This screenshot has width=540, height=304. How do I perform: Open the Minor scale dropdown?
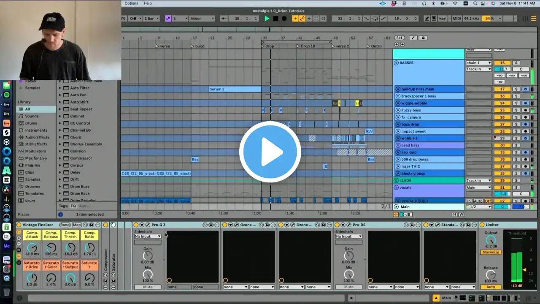[202, 19]
